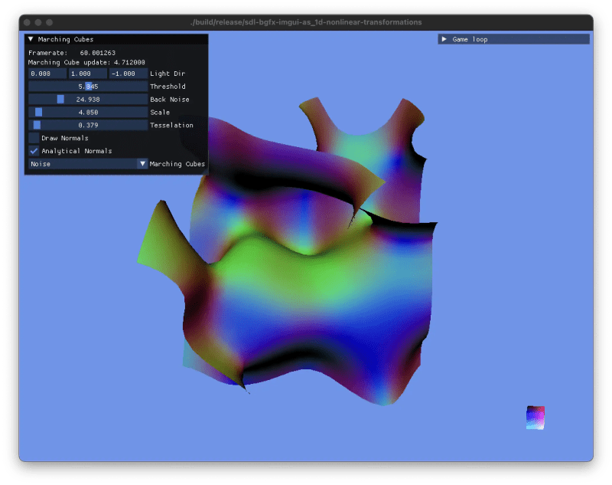612x485 pixels.
Task: Click the Scale label
Action: pyautogui.click(x=160, y=112)
